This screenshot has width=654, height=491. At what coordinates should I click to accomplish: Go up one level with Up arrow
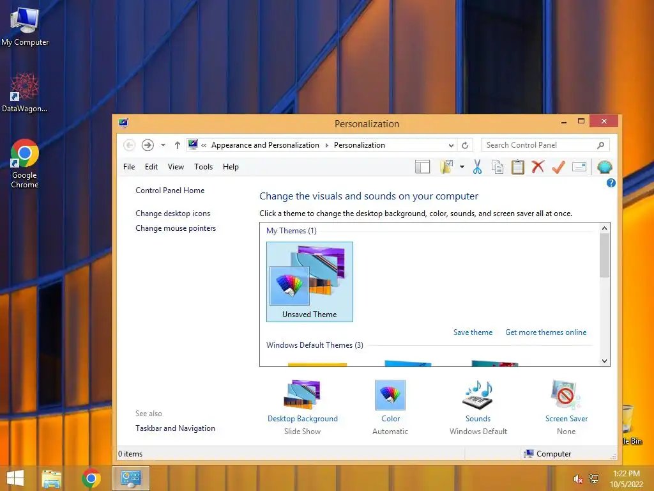178,145
